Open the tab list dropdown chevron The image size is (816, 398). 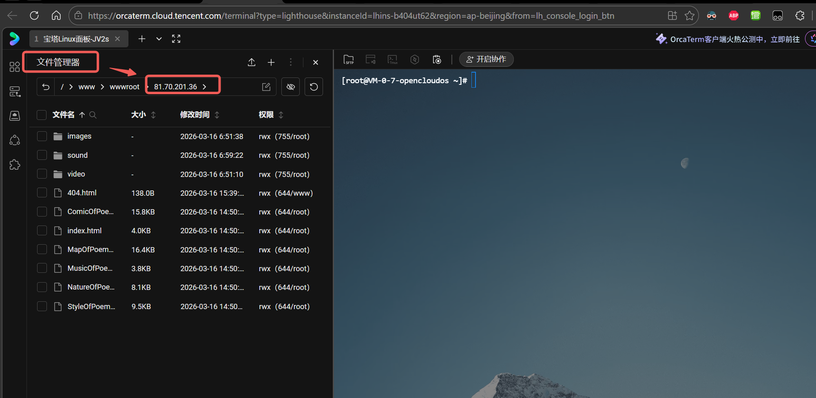tap(159, 39)
